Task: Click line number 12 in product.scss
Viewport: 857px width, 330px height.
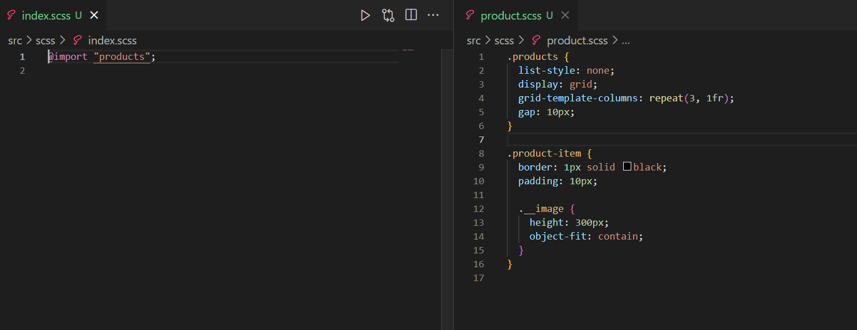Action: [479, 208]
